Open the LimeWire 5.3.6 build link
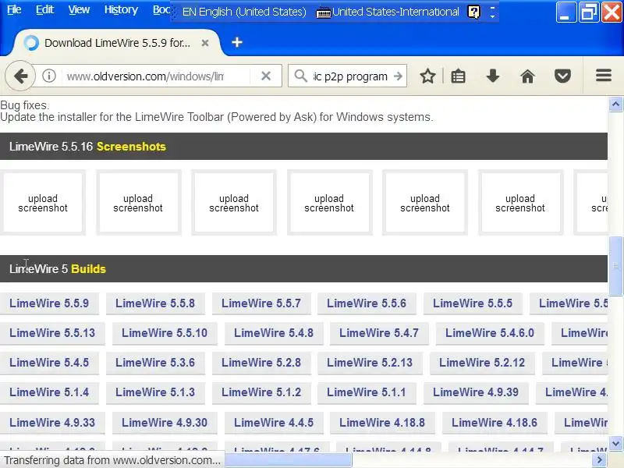This screenshot has height=468, width=624. [155, 363]
